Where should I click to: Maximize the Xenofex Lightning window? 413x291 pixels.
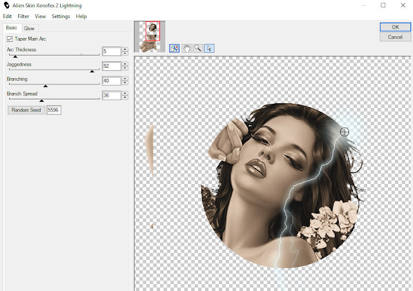tap(383, 5)
